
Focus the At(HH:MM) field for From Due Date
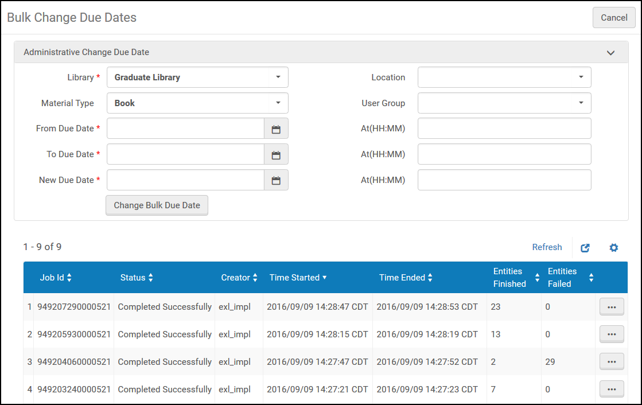(504, 128)
